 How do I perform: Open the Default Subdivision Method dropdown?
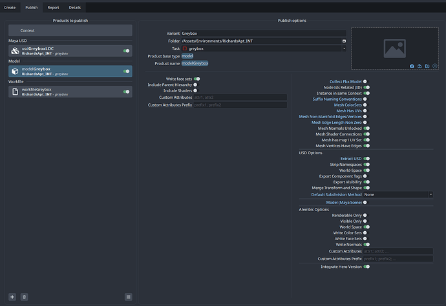(398, 194)
